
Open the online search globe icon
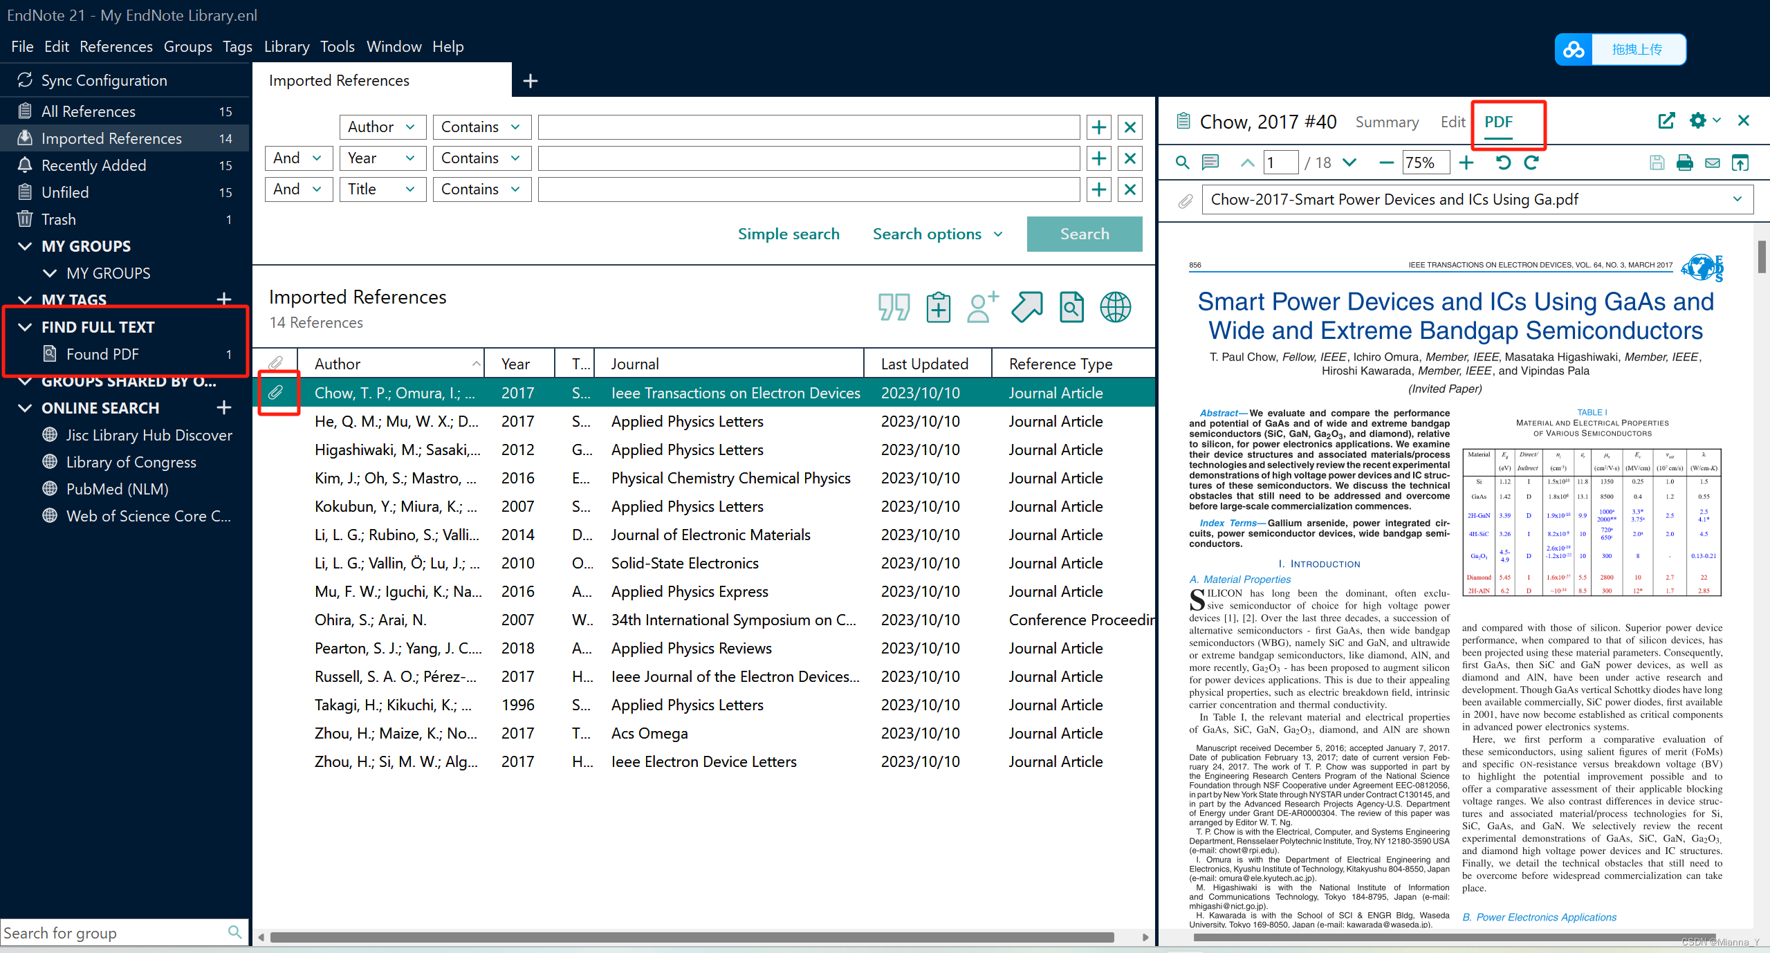point(1115,307)
